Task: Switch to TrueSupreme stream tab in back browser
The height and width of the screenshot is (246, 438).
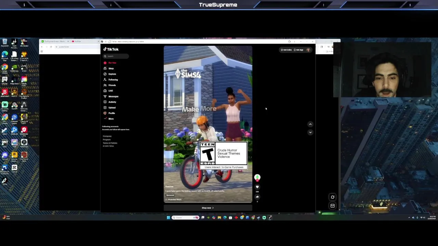Action: click(x=54, y=41)
